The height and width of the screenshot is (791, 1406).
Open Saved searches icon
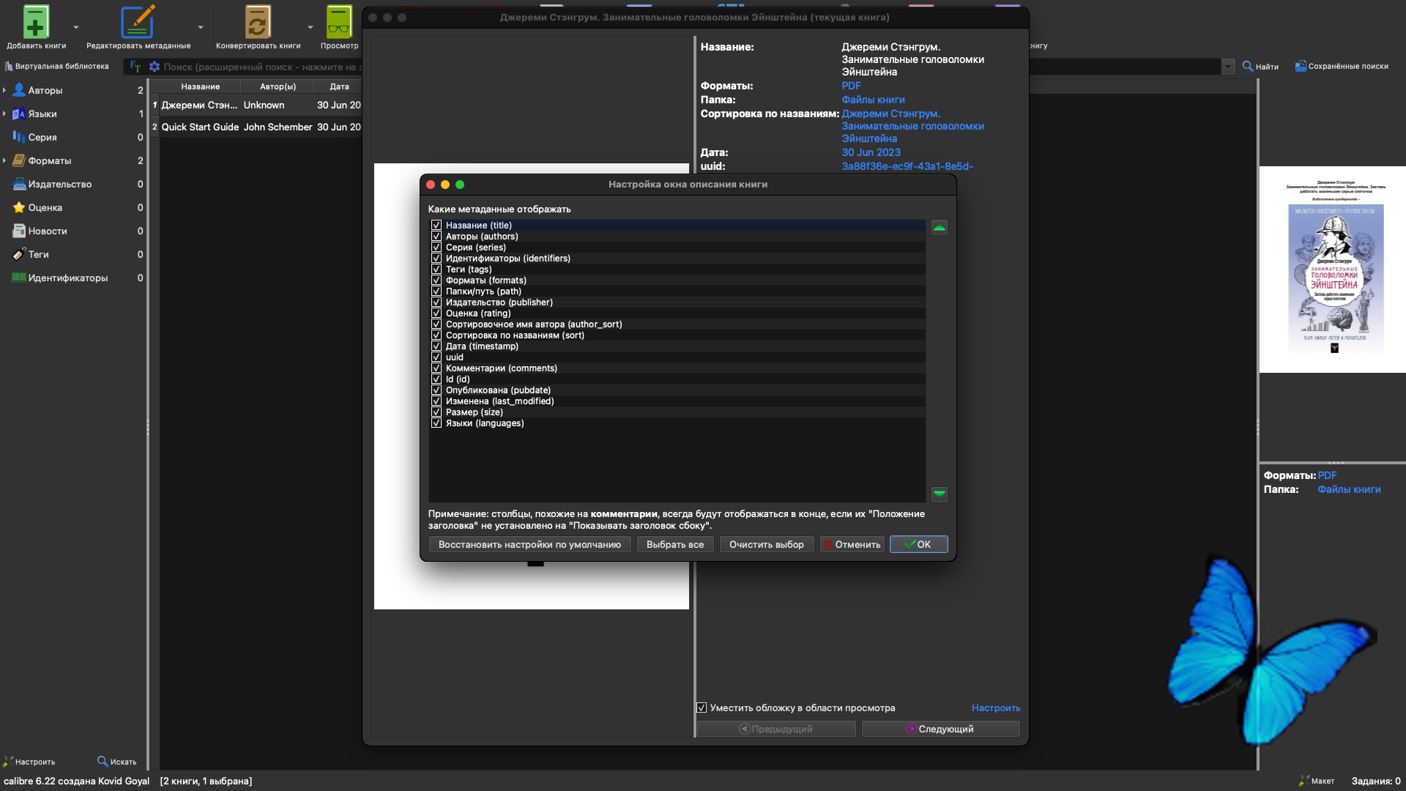(x=1301, y=67)
